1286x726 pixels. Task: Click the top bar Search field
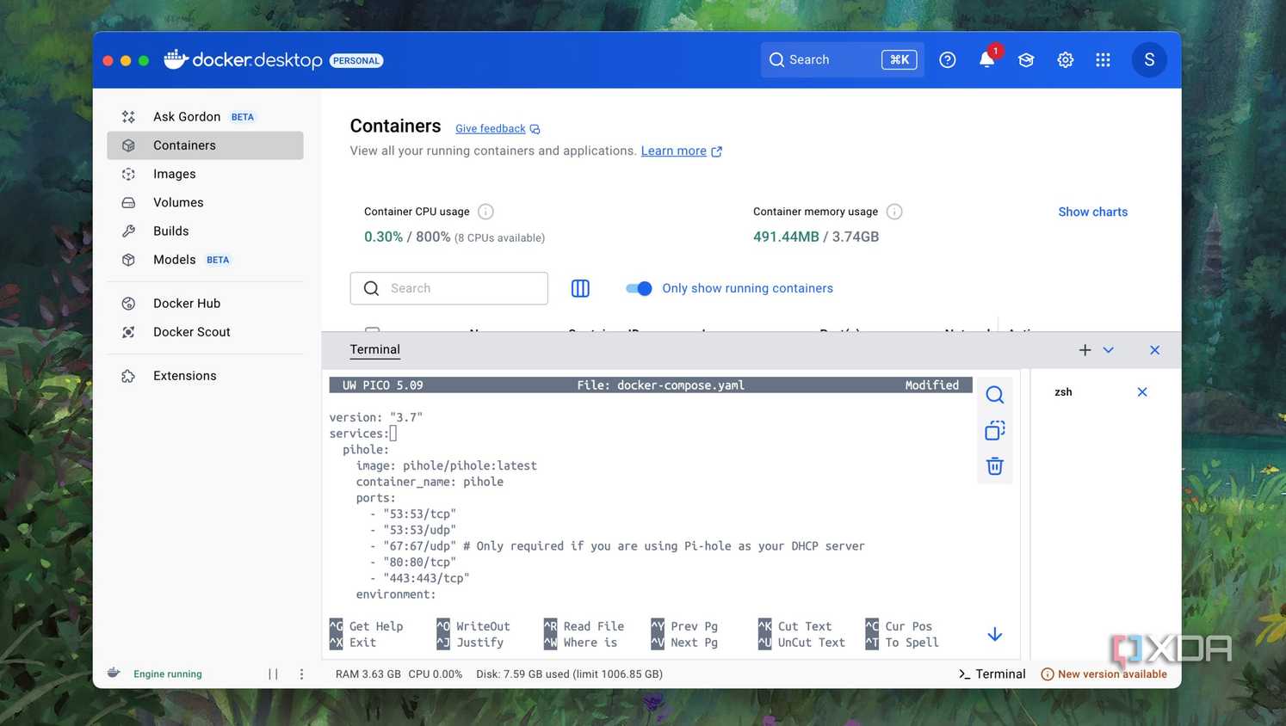(x=842, y=59)
